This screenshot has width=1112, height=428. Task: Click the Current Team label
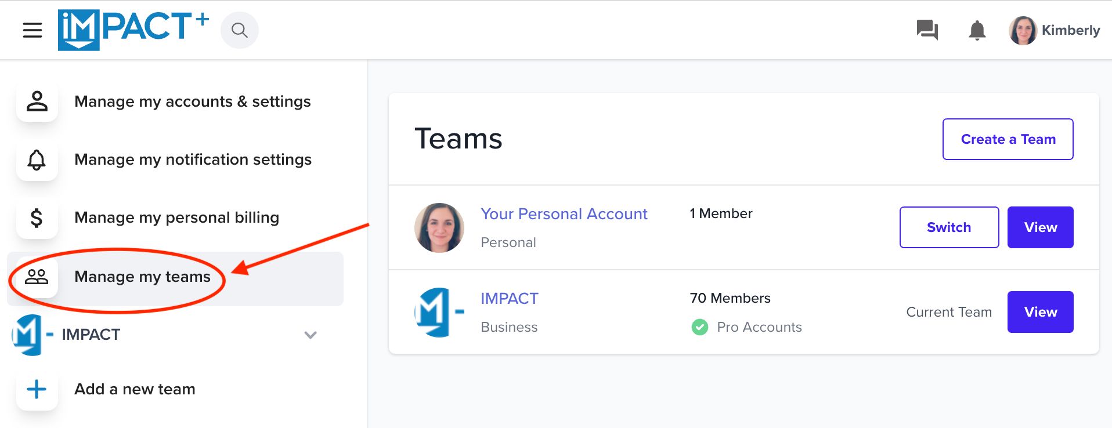[949, 312]
